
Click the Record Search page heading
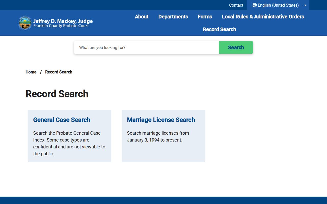click(x=57, y=94)
